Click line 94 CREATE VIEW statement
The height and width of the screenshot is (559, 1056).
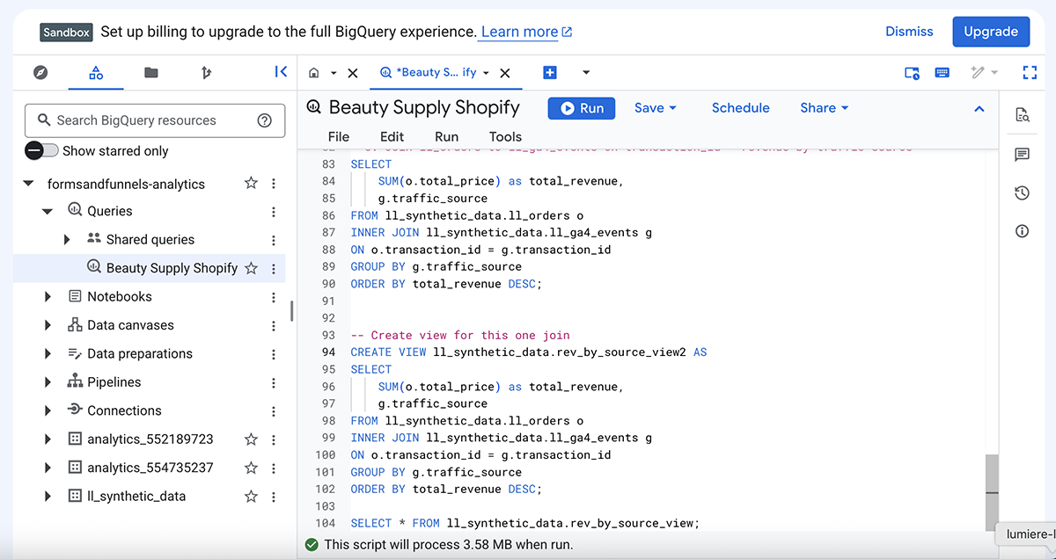click(x=529, y=352)
